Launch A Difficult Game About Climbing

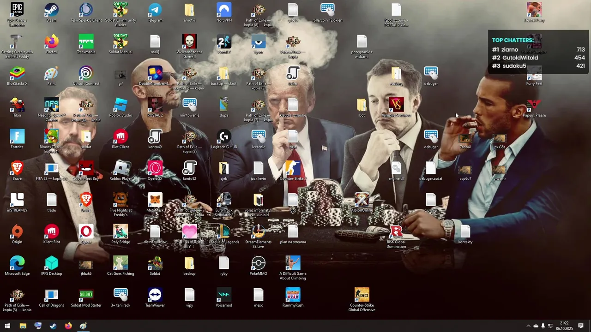click(x=293, y=268)
